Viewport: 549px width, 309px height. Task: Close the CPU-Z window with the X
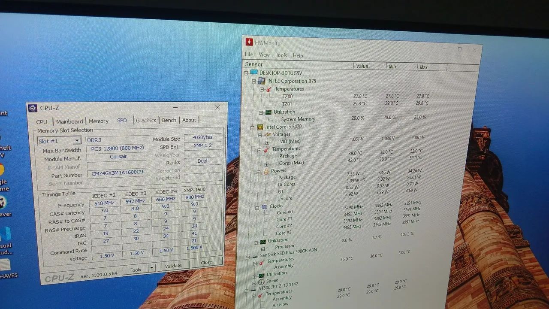[x=217, y=107]
